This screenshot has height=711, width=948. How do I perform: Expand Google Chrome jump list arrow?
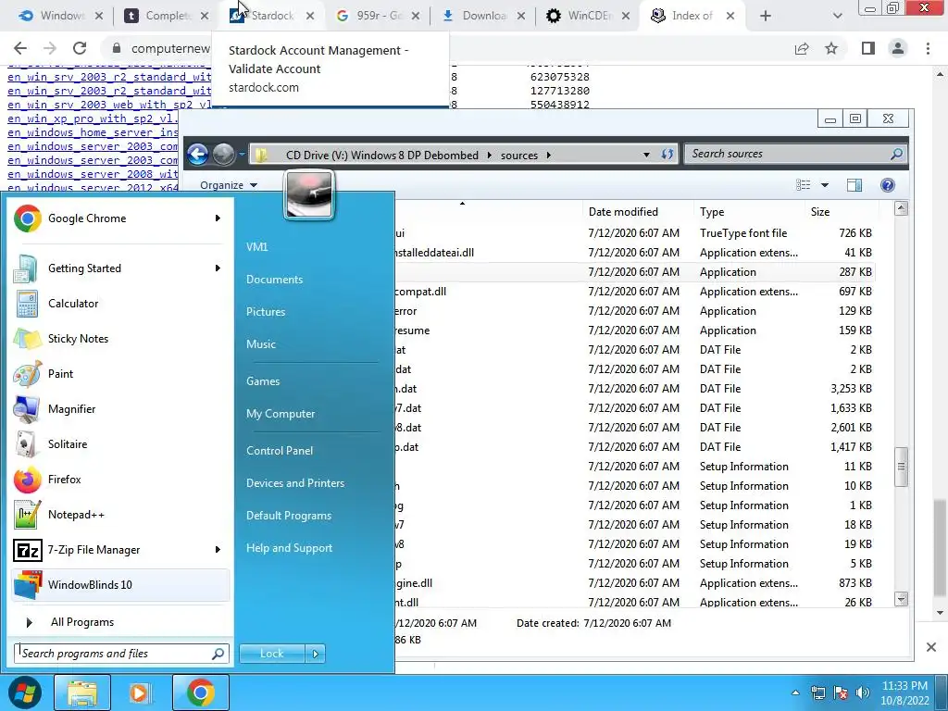point(218,218)
